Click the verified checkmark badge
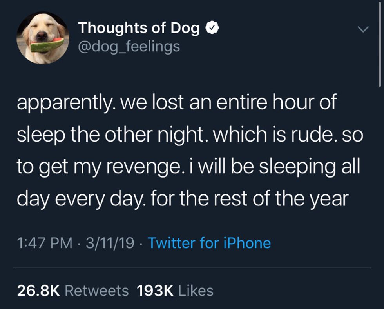 (212, 28)
